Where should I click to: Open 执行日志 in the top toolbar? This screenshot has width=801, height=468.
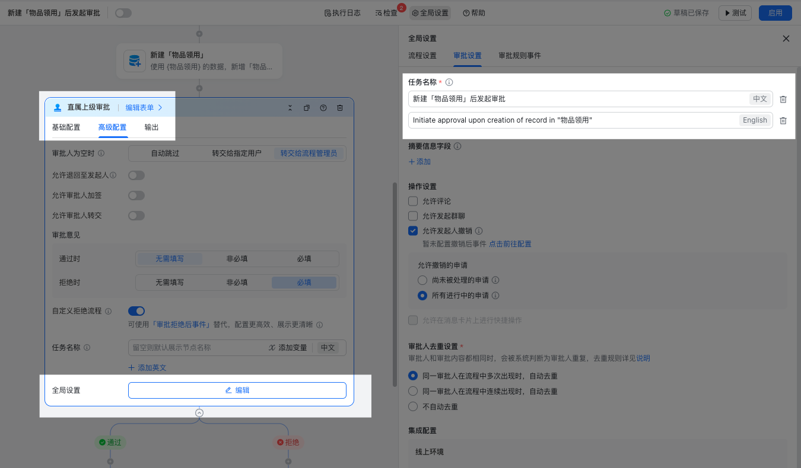pos(342,13)
